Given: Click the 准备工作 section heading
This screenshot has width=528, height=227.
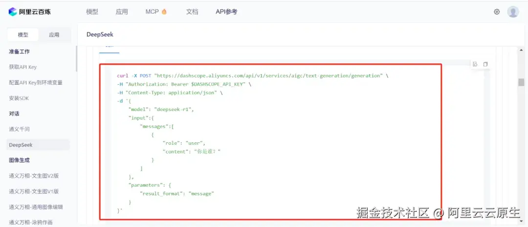Looking at the screenshot, I should 19,52.
